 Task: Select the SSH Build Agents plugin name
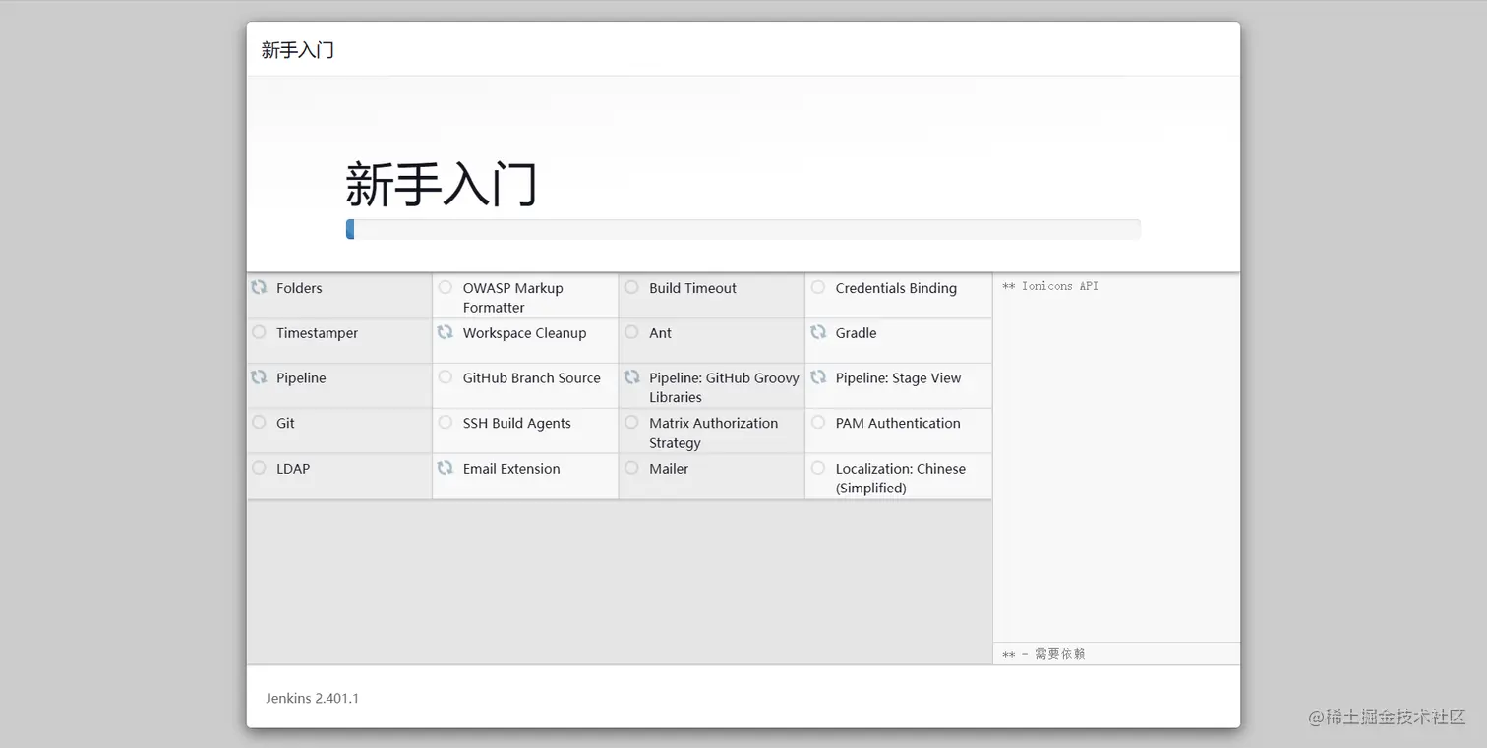[516, 423]
